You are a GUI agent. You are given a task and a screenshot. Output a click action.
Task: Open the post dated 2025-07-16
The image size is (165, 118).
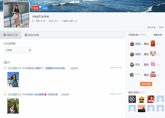[x=37, y=68]
